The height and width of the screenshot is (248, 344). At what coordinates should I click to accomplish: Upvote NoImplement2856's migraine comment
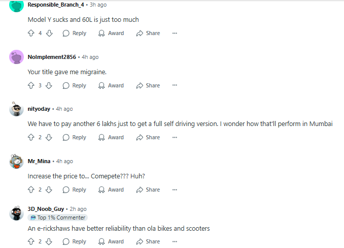tap(31, 86)
